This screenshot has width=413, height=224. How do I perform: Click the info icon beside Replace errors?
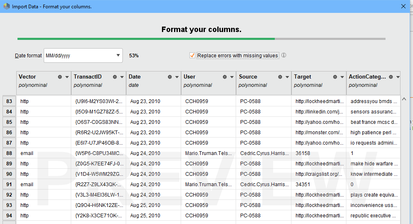284,55
